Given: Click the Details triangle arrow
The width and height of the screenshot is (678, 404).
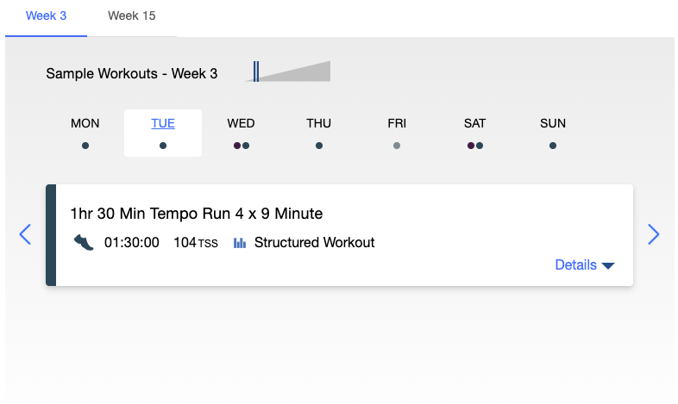Looking at the screenshot, I should click(x=608, y=265).
